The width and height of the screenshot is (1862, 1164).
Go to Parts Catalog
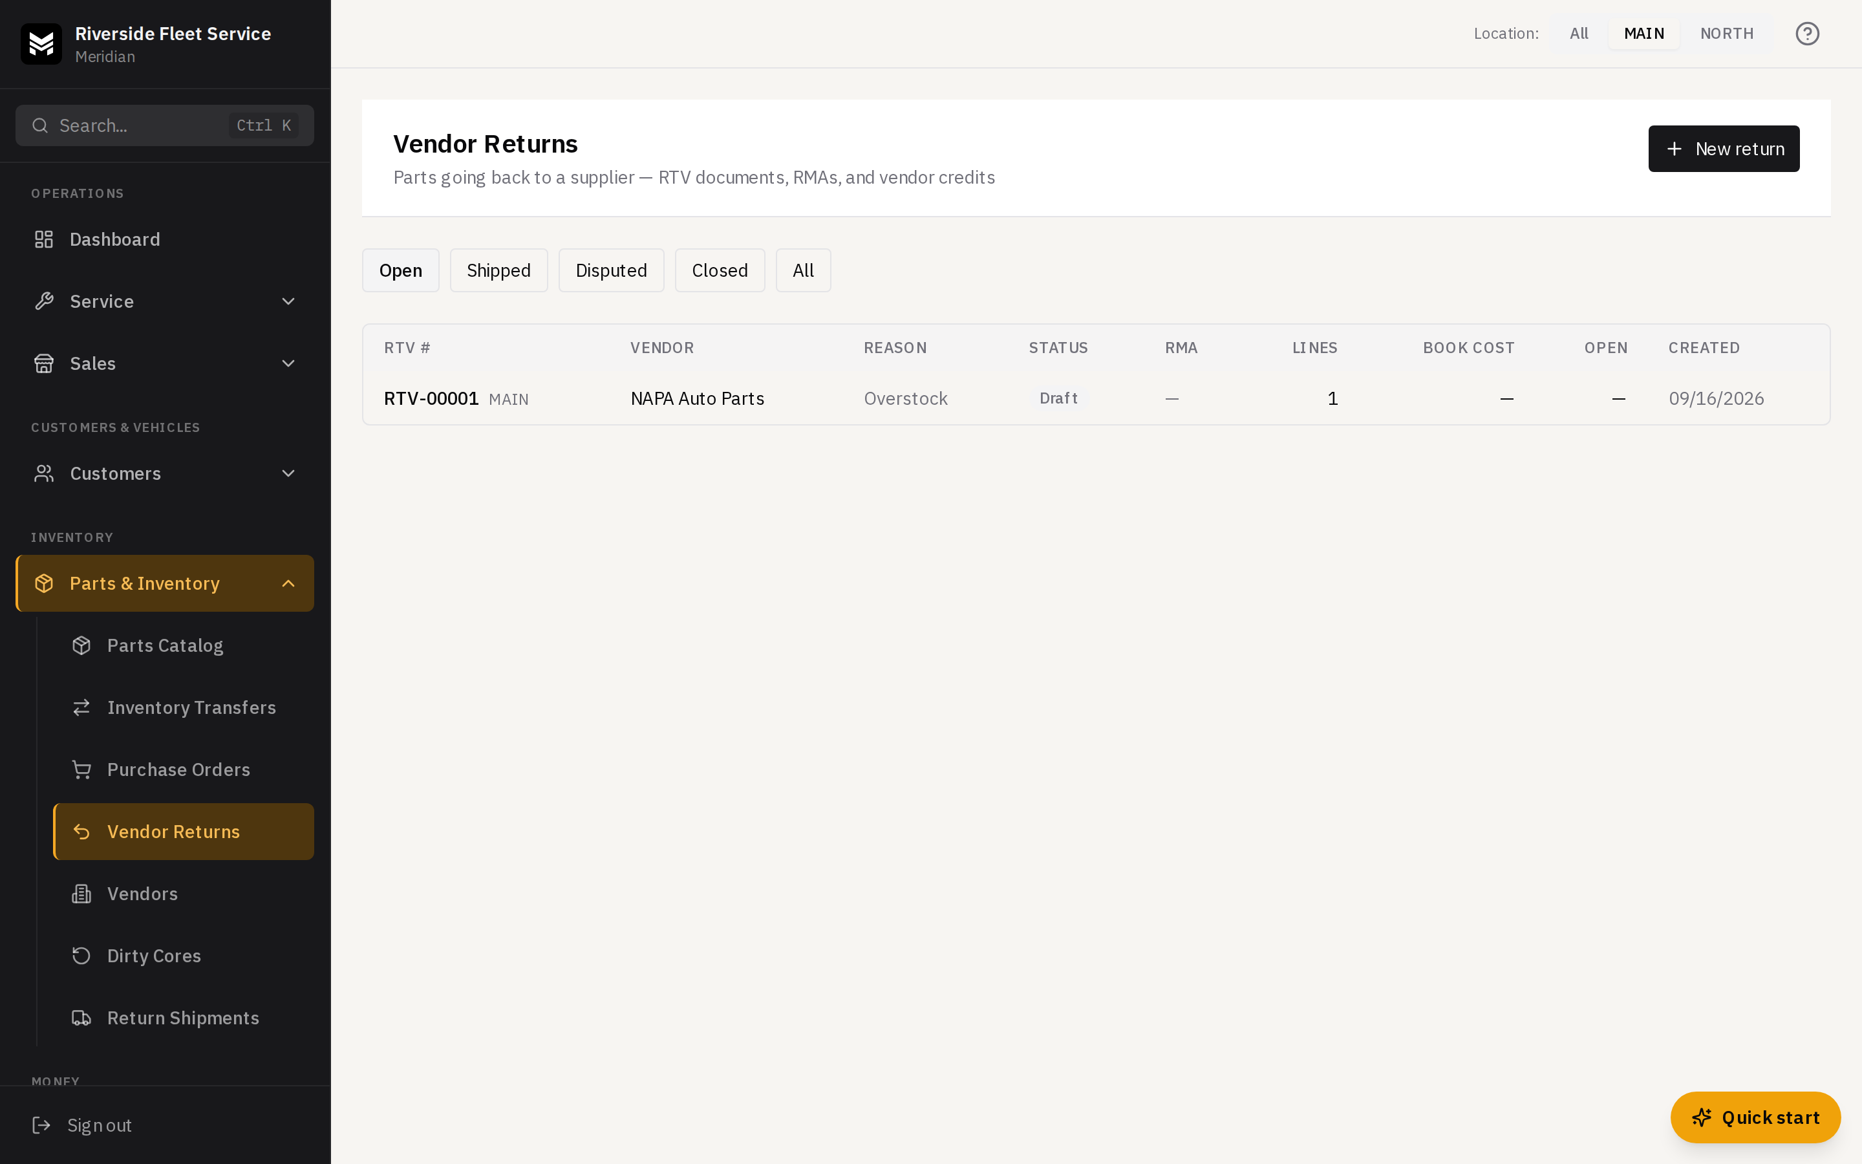(x=183, y=645)
